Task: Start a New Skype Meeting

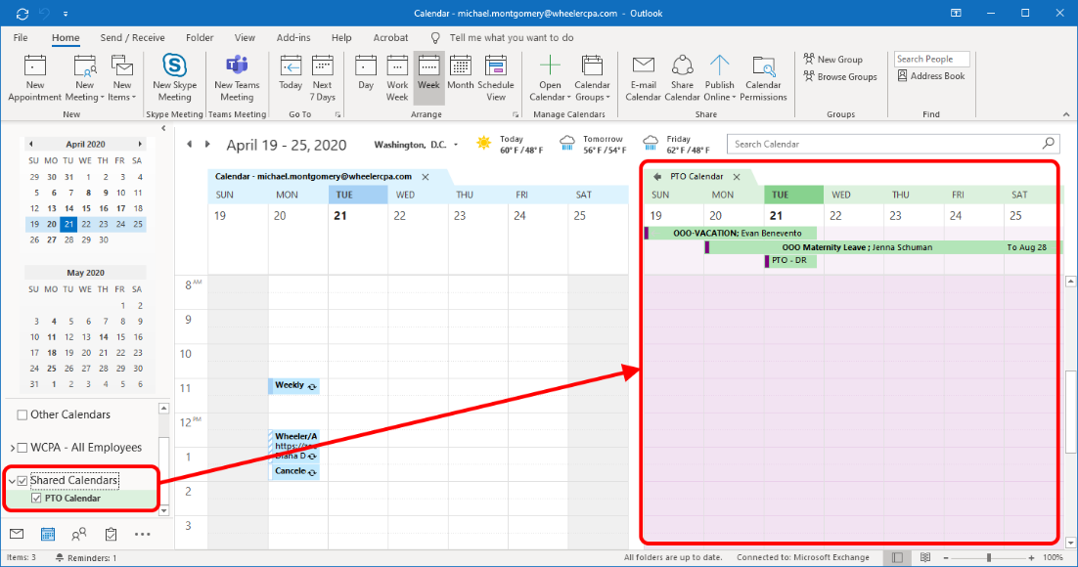Action: (175, 78)
